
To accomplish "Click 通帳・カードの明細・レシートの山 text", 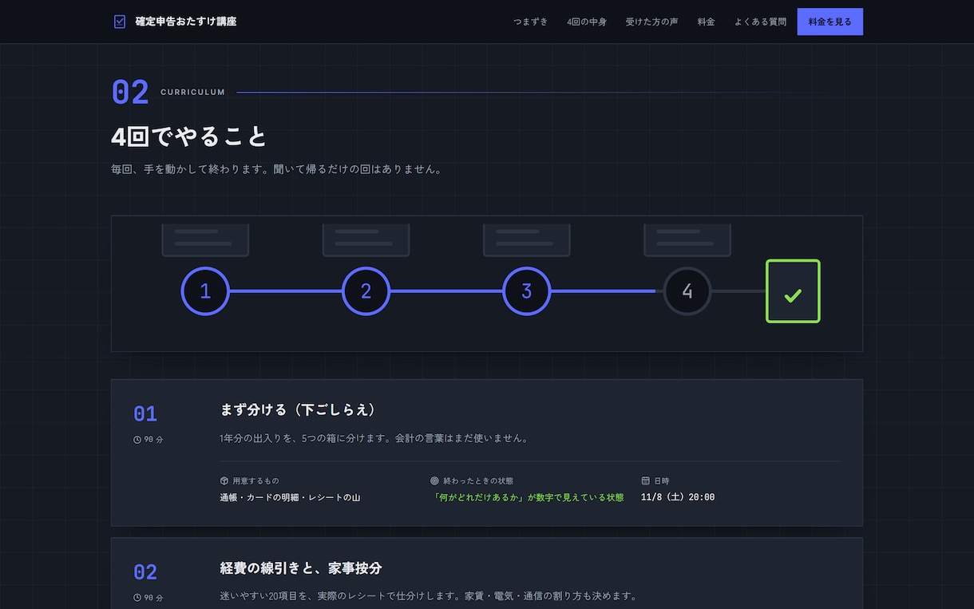I will 290,497.
